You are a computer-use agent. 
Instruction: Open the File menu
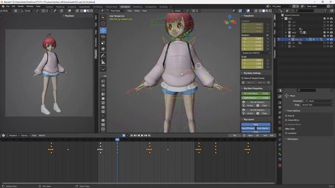pos(8,6)
